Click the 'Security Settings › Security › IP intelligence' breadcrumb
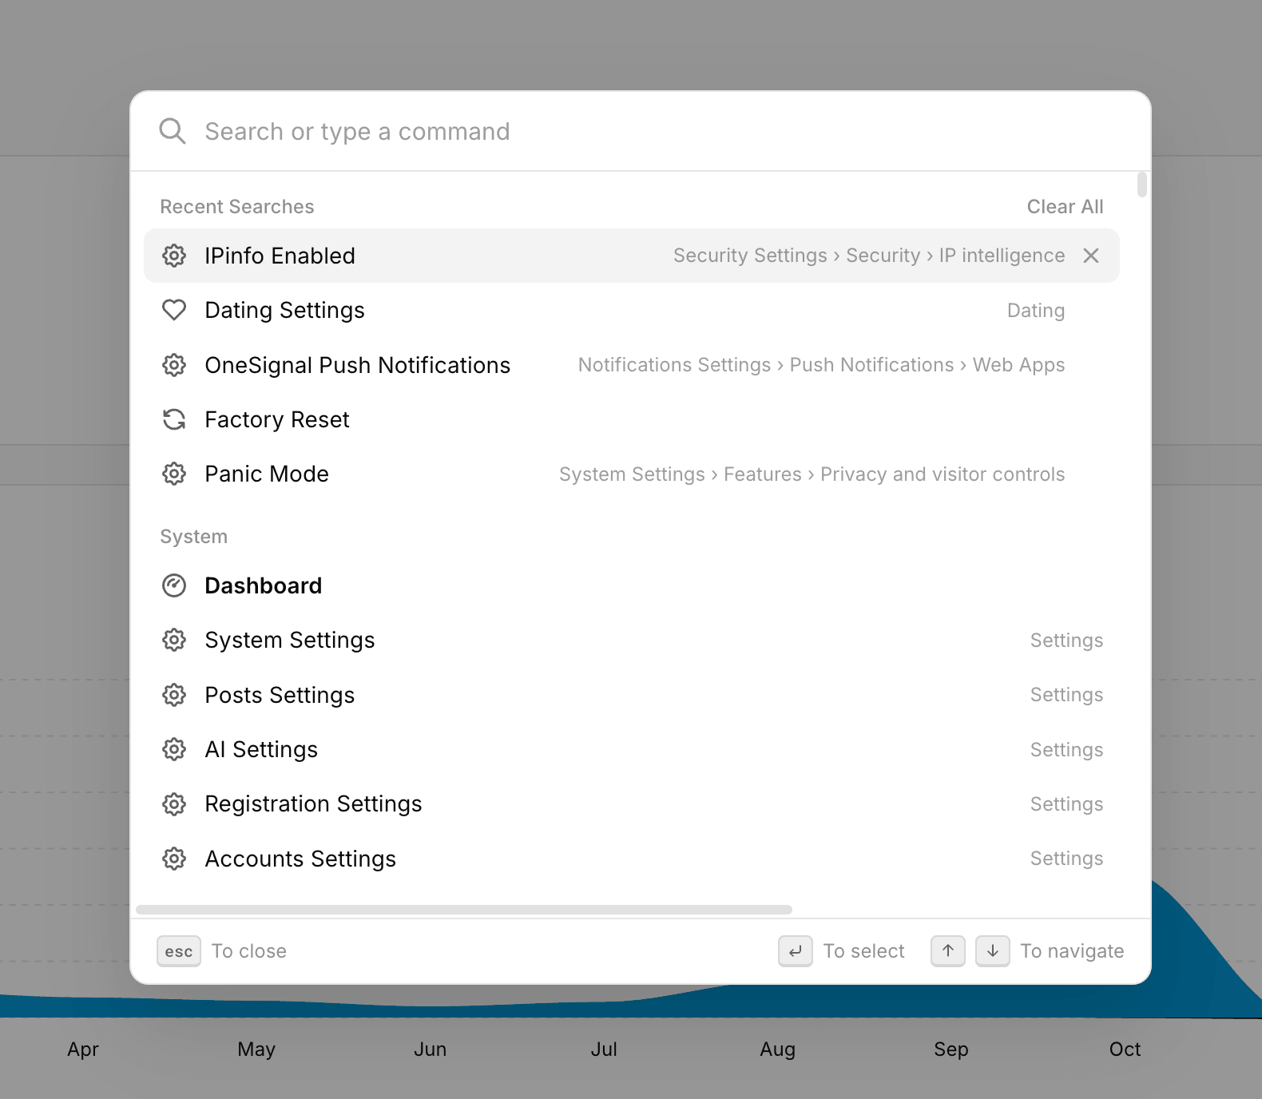 click(869, 256)
